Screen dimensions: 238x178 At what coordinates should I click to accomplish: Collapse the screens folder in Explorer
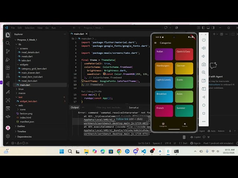22,49
